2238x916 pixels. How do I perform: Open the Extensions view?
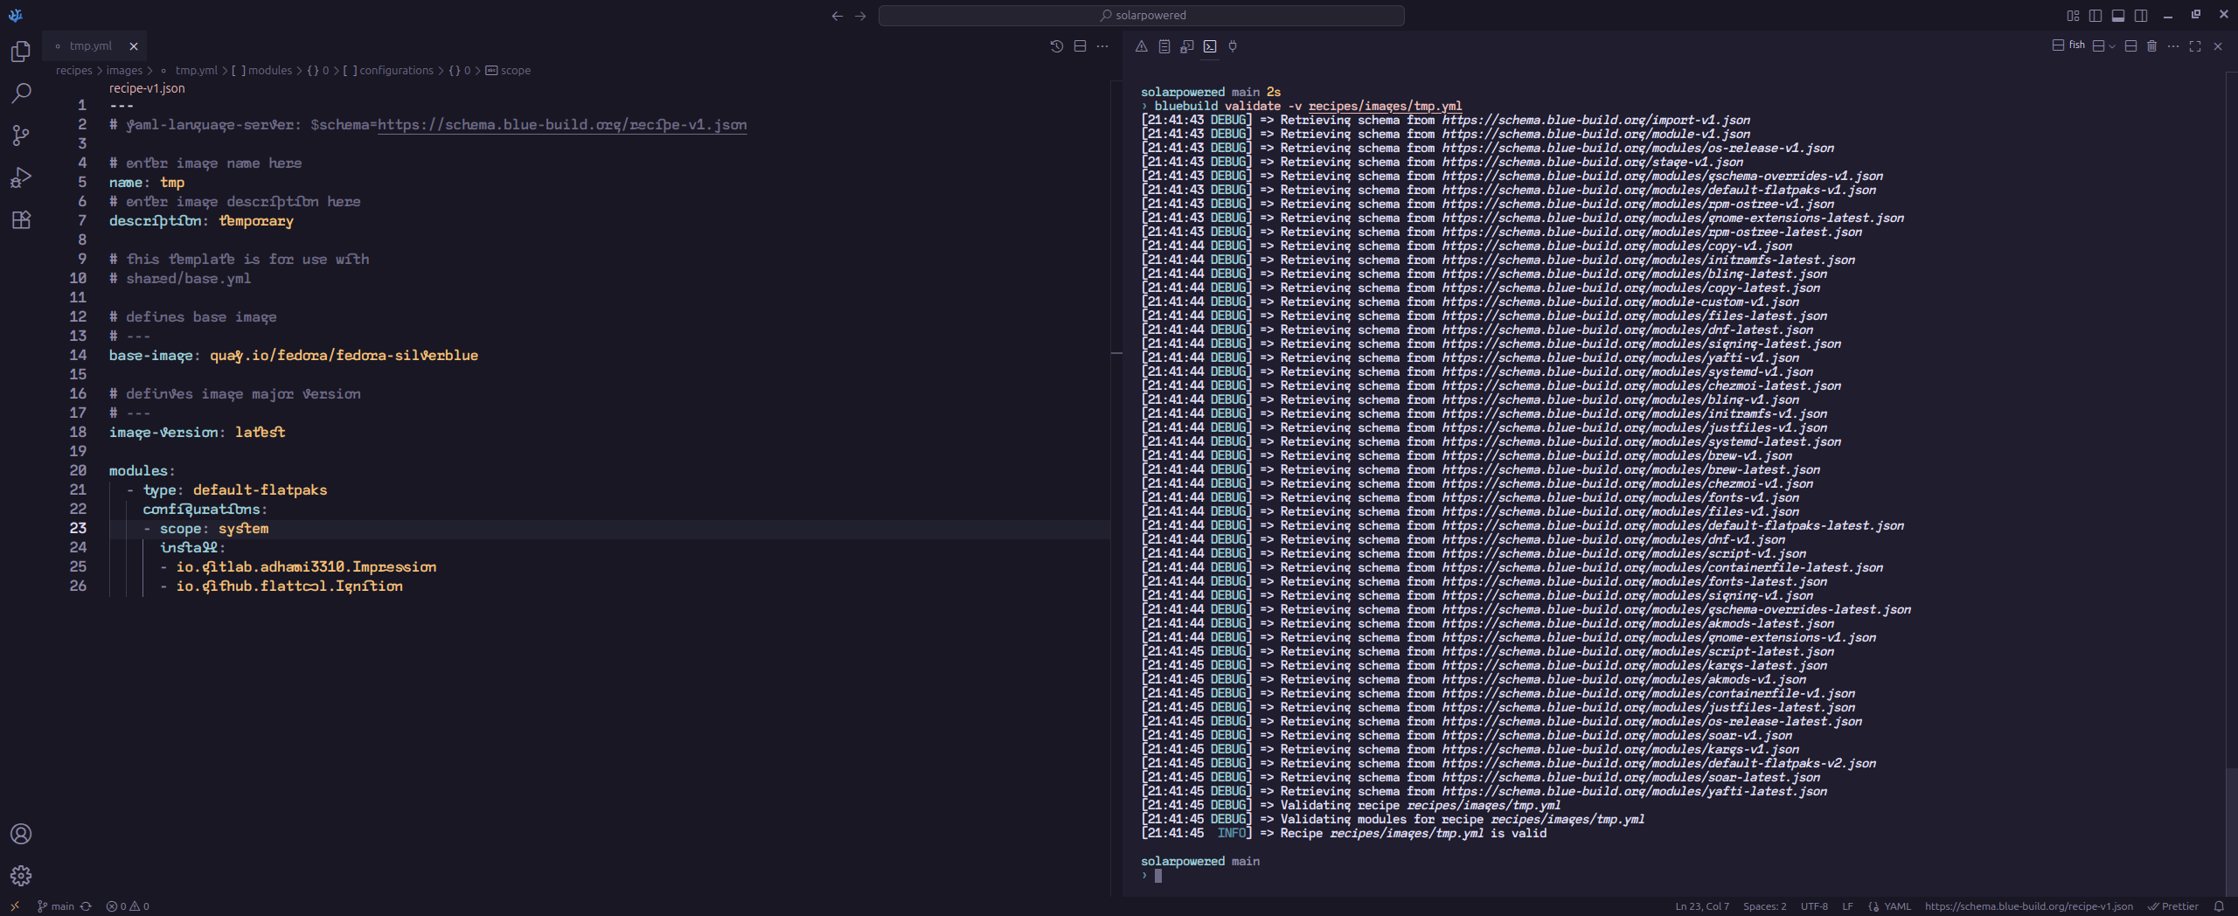[x=21, y=219]
